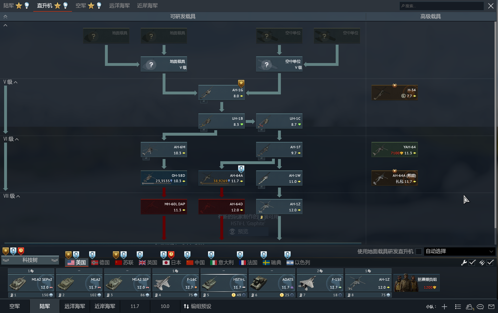
Task: Open 远洋海军 tab at top
Action: [x=120, y=6]
